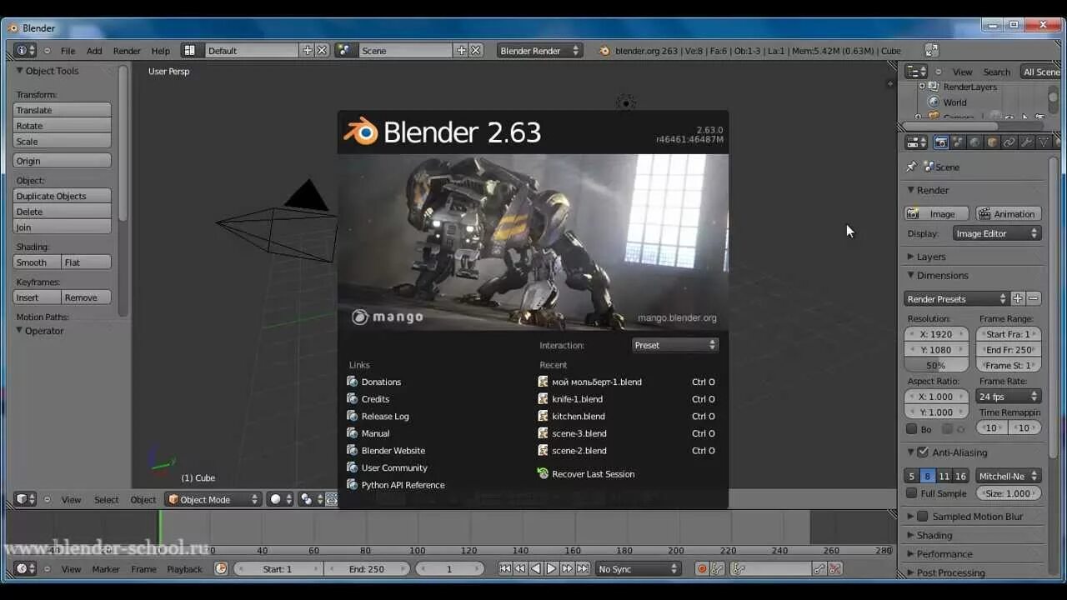
Task: Add a new screen layout with plus
Action: pos(308,51)
